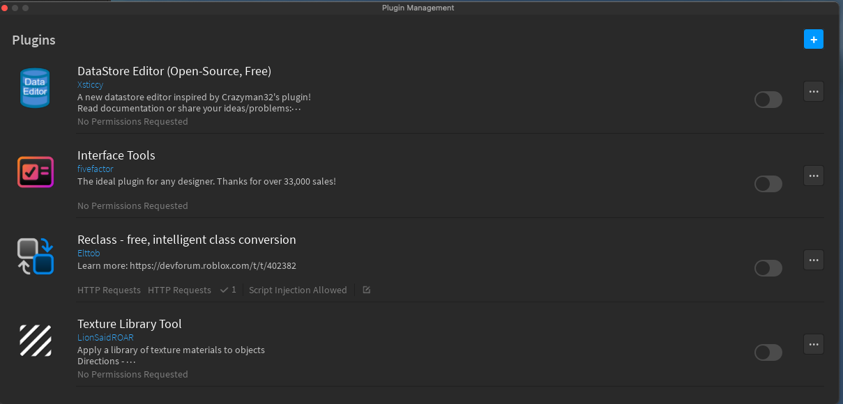Select the Reclass plugin icon

35,256
